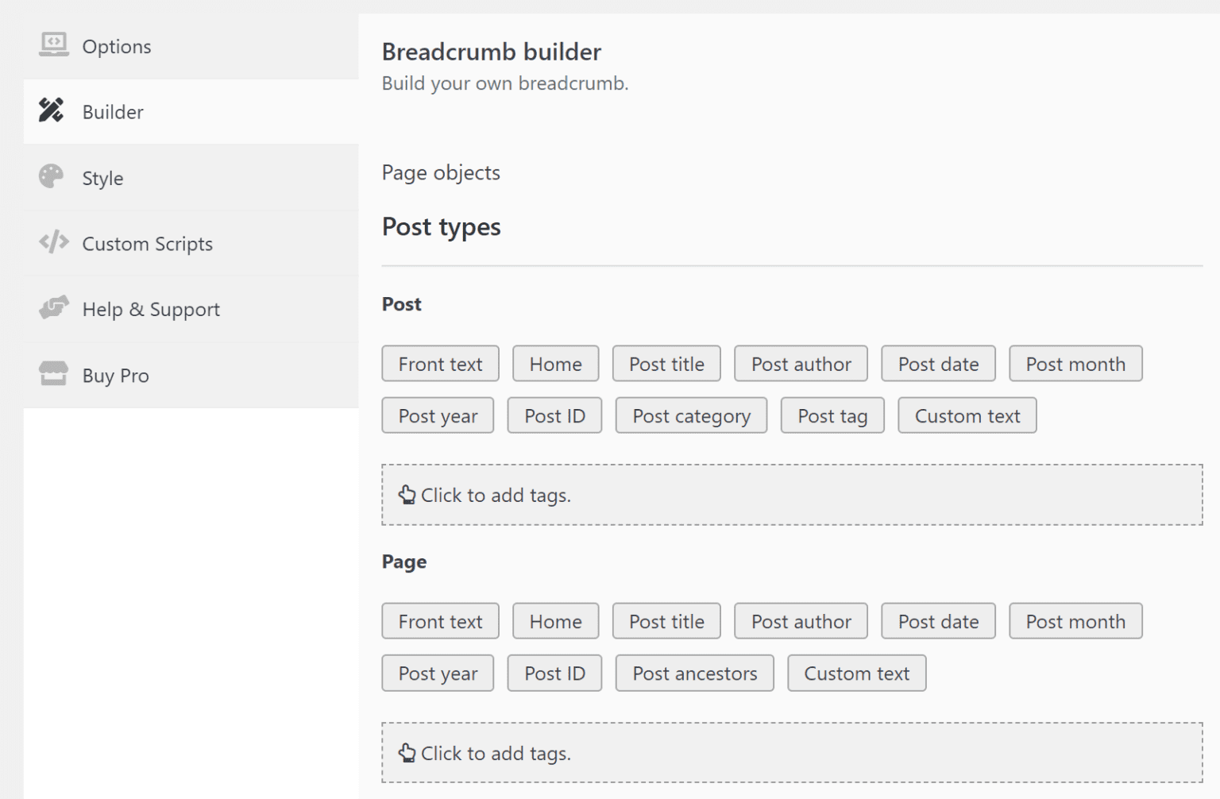Select the crossed-pencils Builder icon

pyautogui.click(x=51, y=111)
